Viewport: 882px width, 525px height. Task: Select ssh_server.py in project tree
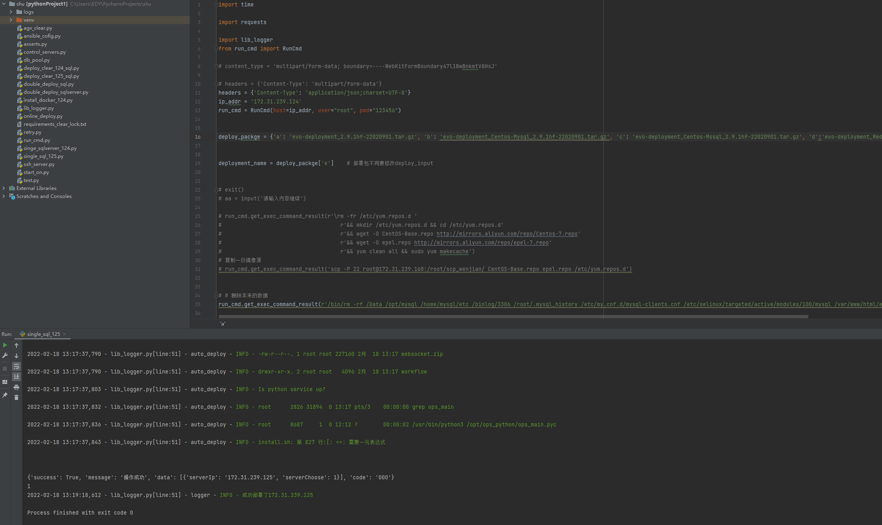pyautogui.click(x=39, y=164)
